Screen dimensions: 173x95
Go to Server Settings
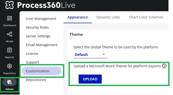pyautogui.click(x=38, y=36)
